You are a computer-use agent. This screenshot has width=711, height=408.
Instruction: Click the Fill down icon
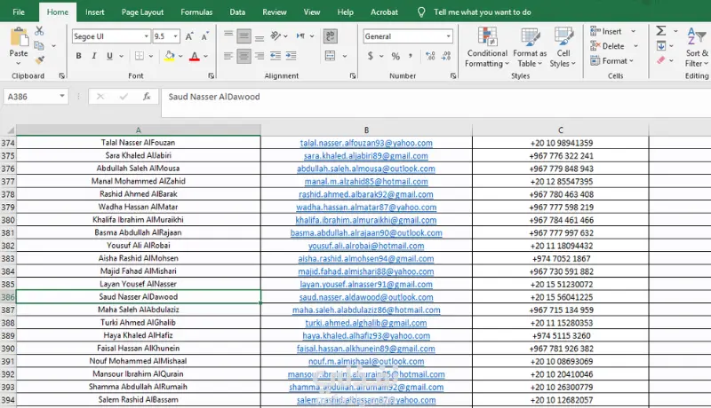pos(661,46)
